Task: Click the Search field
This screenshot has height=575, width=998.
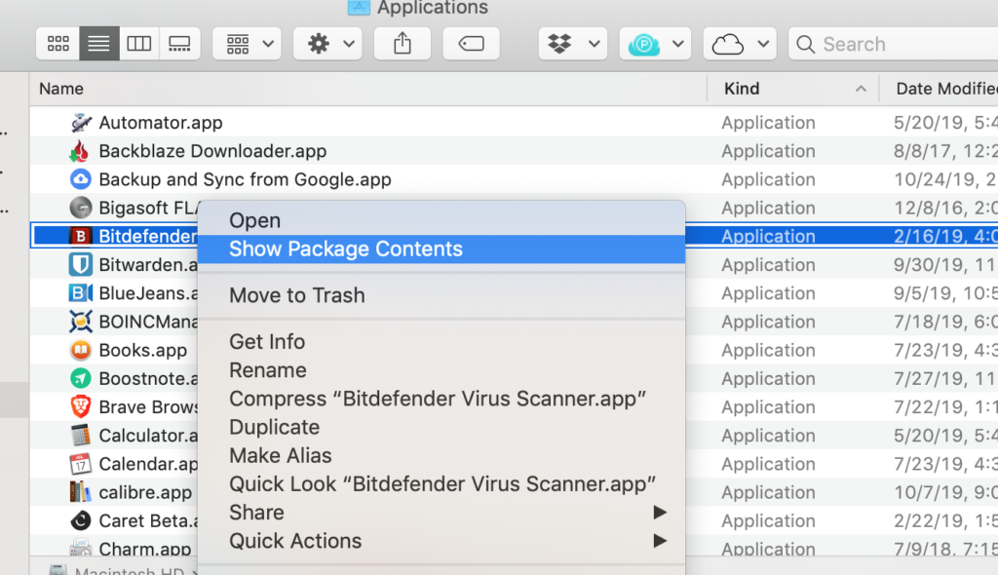Action: click(x=894, y=44)
